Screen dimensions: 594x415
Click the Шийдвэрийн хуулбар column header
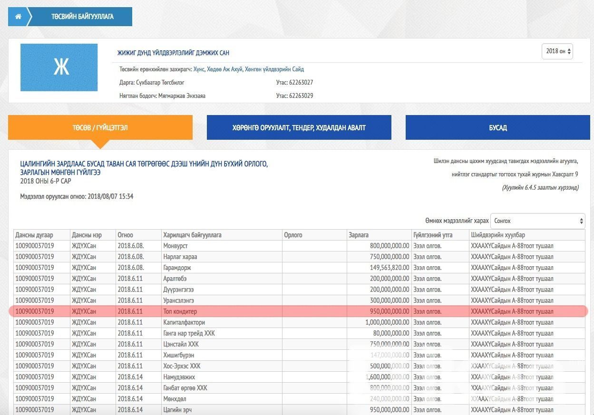(498, 235)
